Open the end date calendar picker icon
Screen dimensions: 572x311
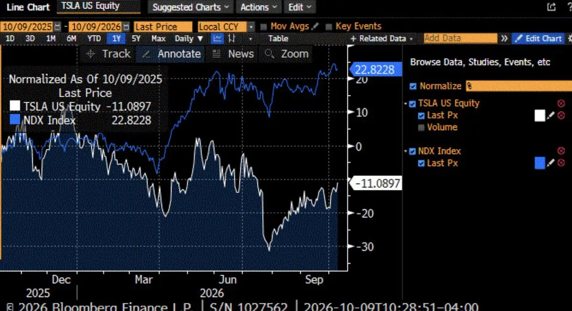[x=126, y=27]
